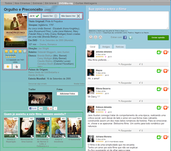
Task: Click the Adicionar Fotos button
Action: (67, 94)
